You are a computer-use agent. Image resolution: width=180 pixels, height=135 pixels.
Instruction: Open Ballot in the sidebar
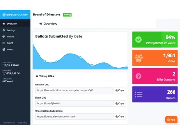point(15,43)
